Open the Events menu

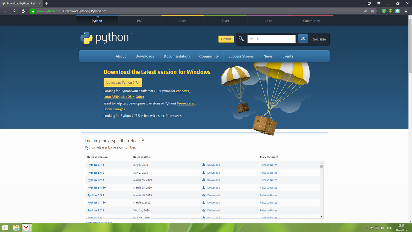288,56
